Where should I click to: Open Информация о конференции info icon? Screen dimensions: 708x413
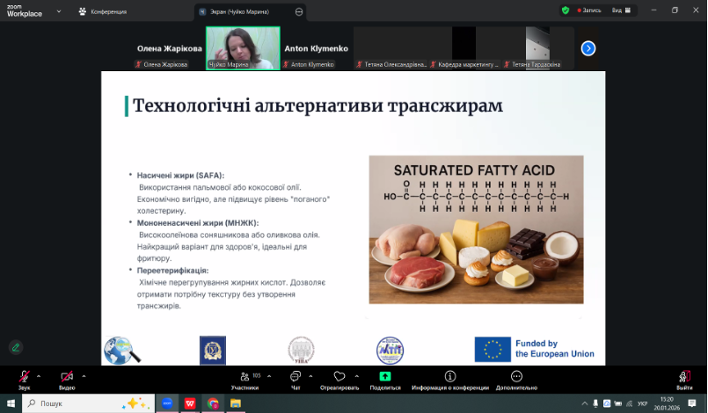point(450,380)
